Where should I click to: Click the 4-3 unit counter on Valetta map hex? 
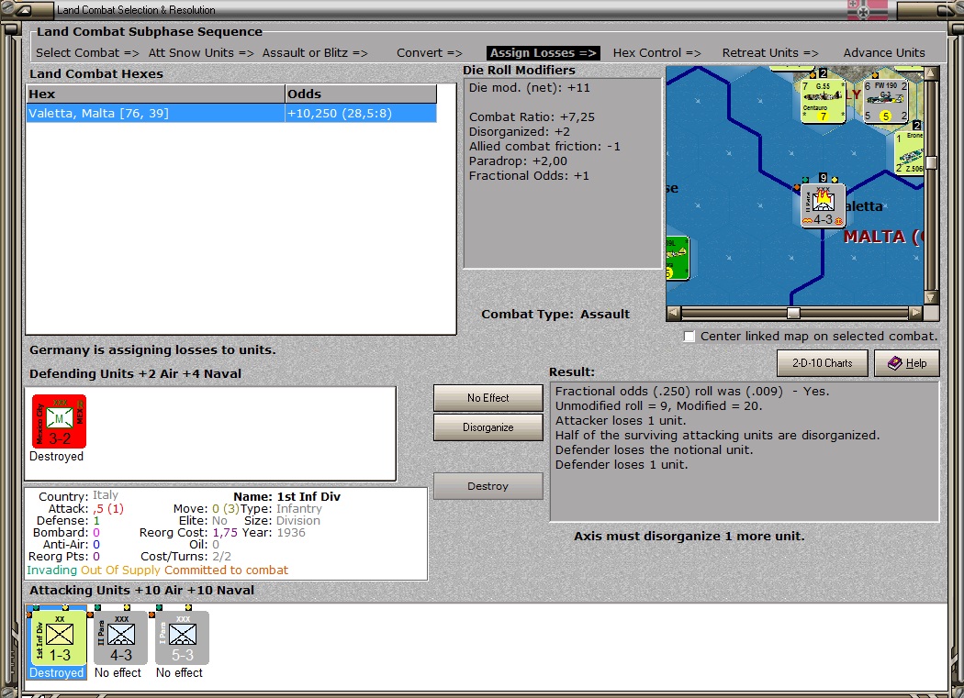click(824, 205)
